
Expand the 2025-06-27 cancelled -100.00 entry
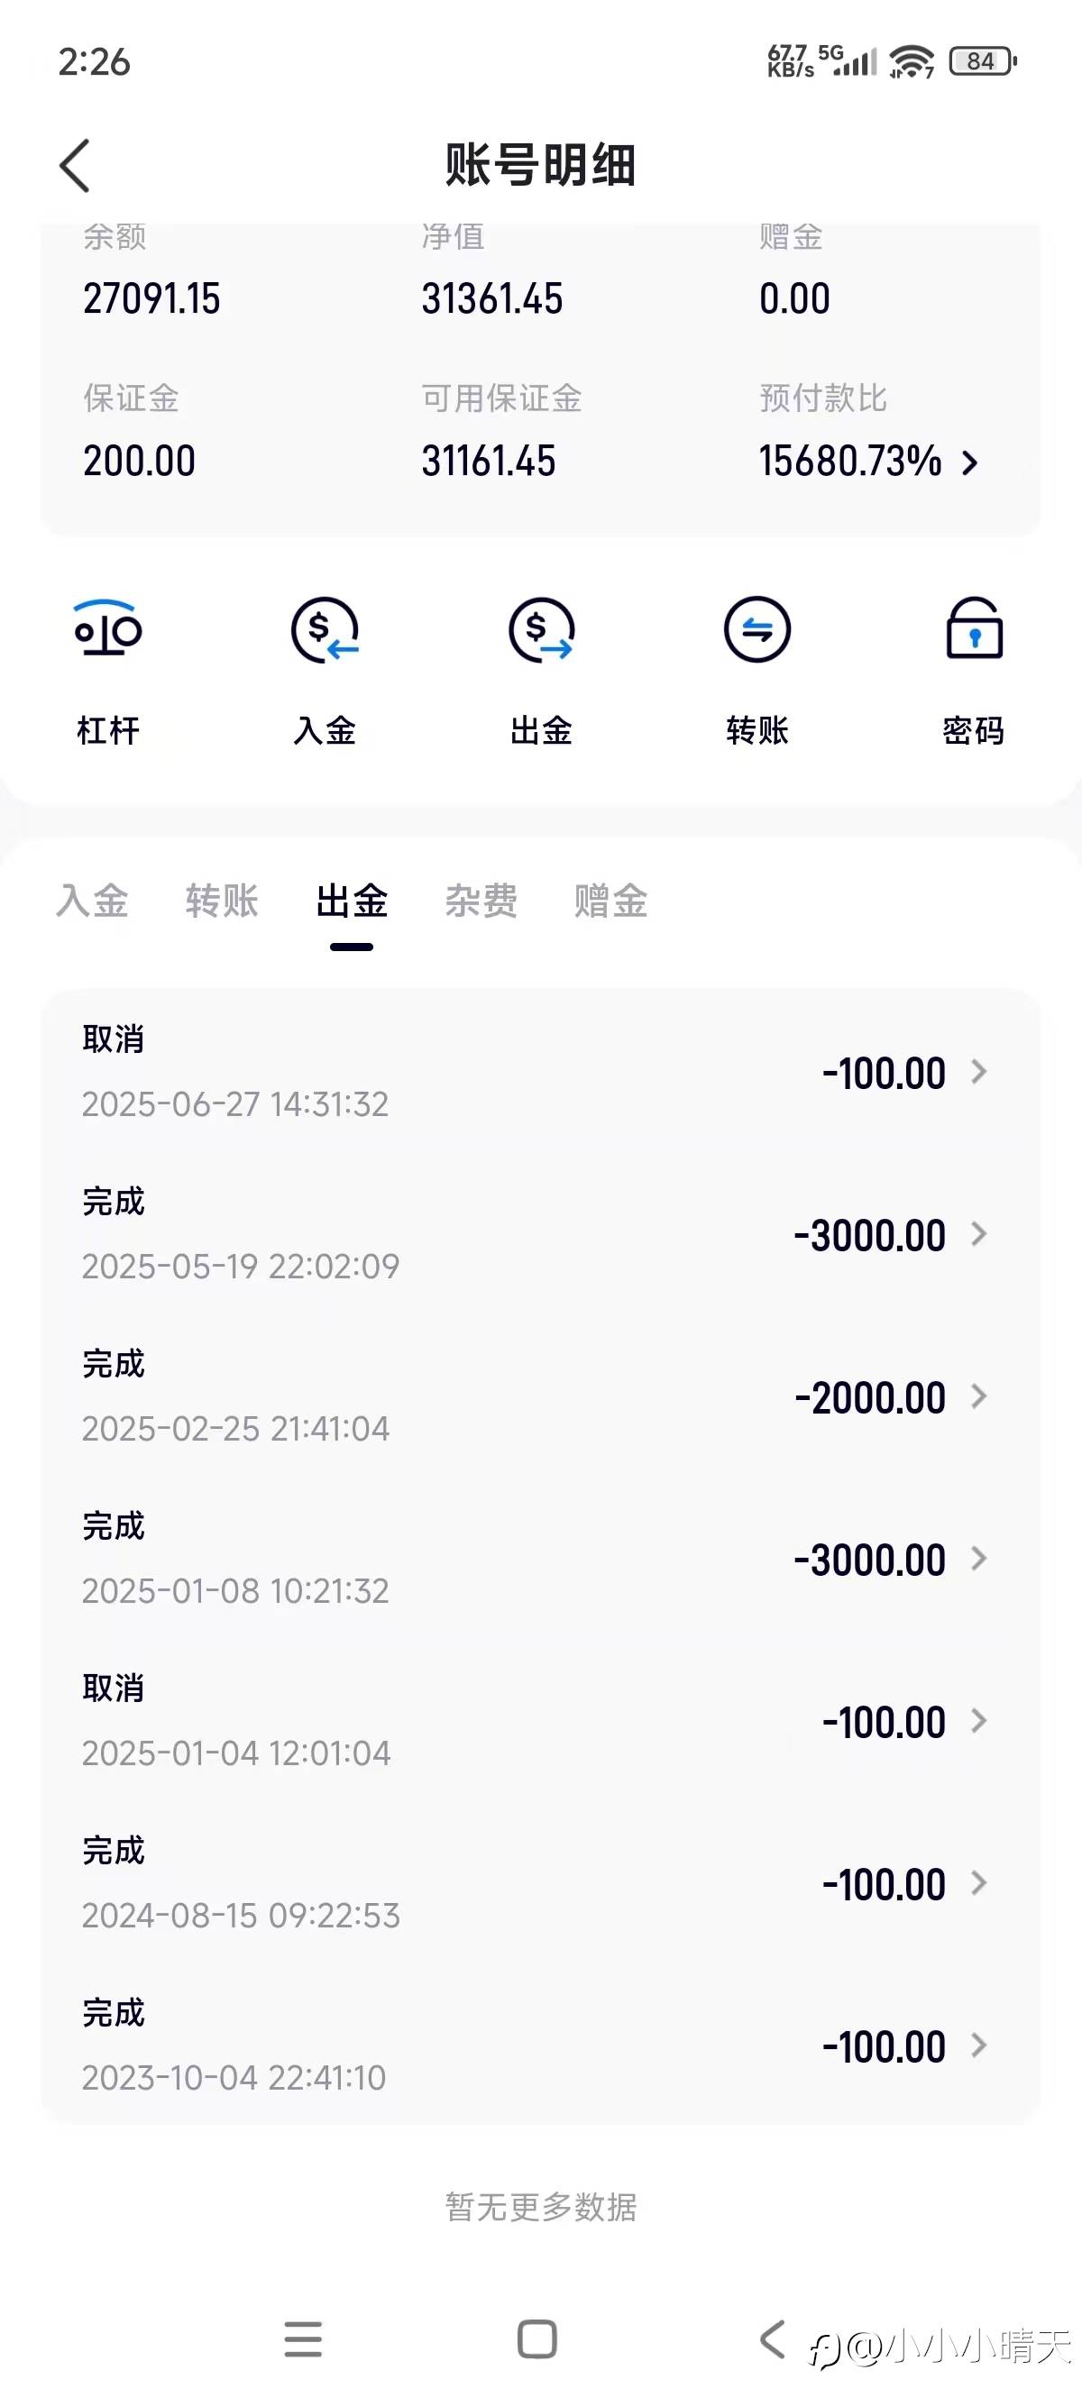[540, 1072]
